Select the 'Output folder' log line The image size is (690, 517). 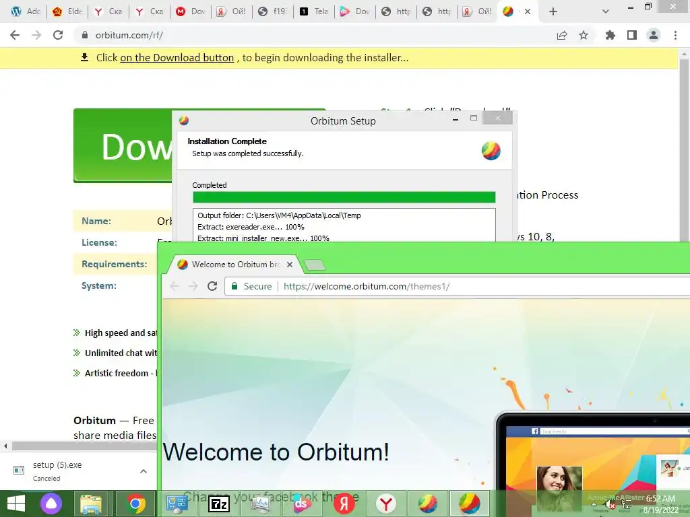[279, 215]
